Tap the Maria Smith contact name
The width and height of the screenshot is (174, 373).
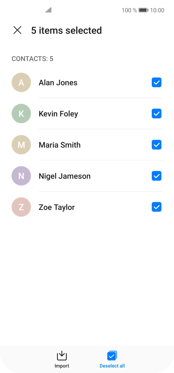click(x=60, y=145)
